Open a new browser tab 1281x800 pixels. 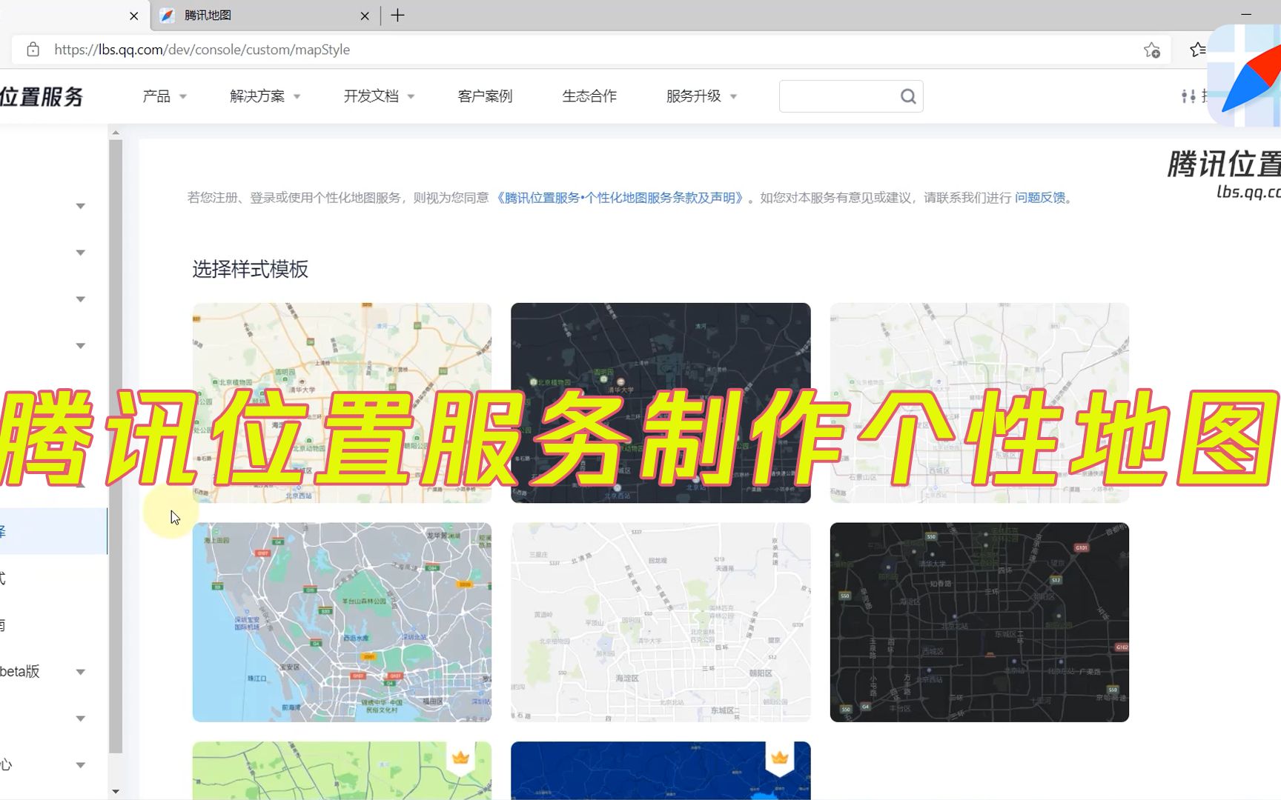tap(397, 15)
